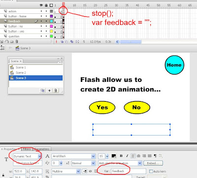Select Scene 2 in Scene panel
The width and height of the screenshot is (197, 178).
coord(35,72)
